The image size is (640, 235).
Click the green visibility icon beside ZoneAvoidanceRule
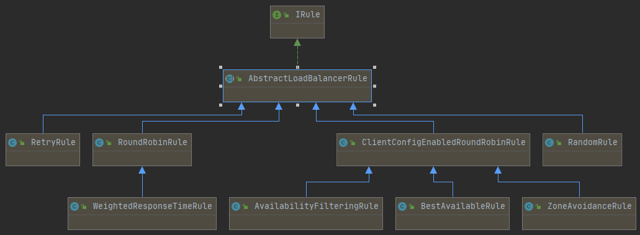click(x=538, y=207)
